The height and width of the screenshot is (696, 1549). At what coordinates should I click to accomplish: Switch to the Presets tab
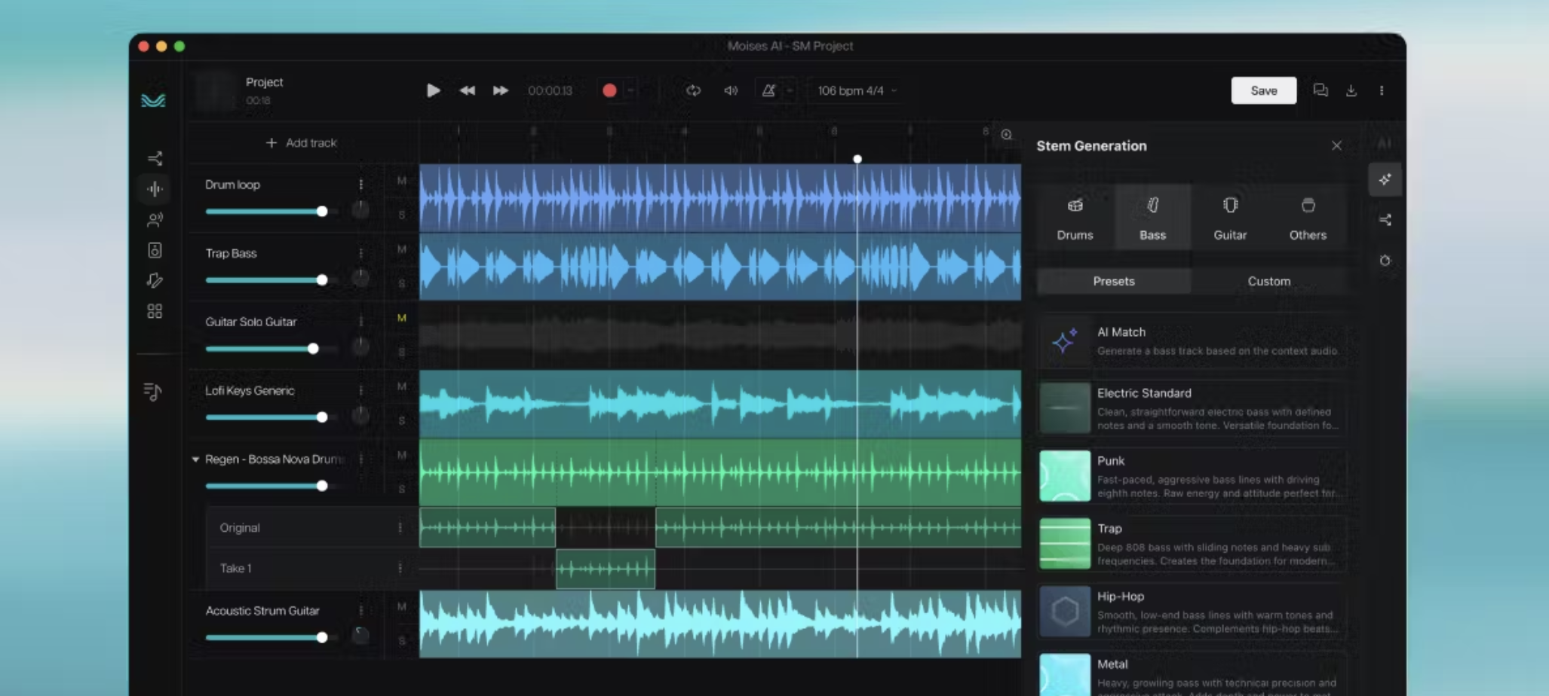click(x=1113, y=281)
